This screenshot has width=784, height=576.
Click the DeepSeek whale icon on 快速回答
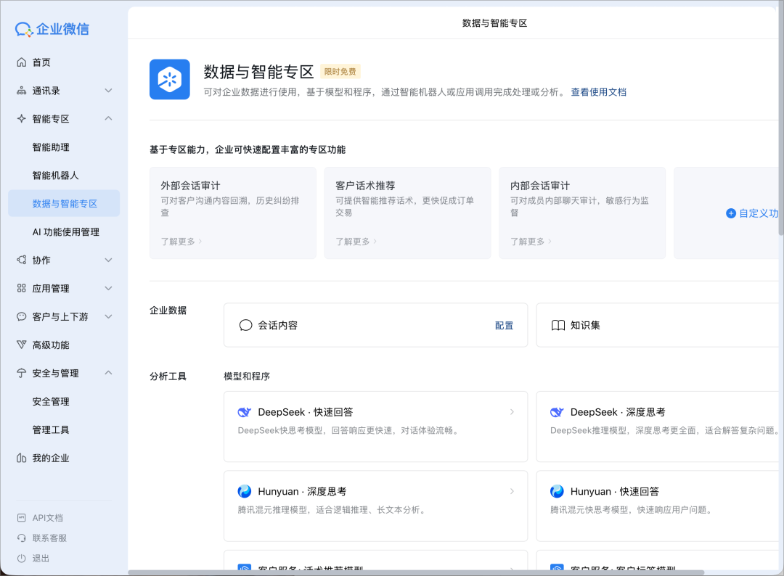click(x=245, y=412)
